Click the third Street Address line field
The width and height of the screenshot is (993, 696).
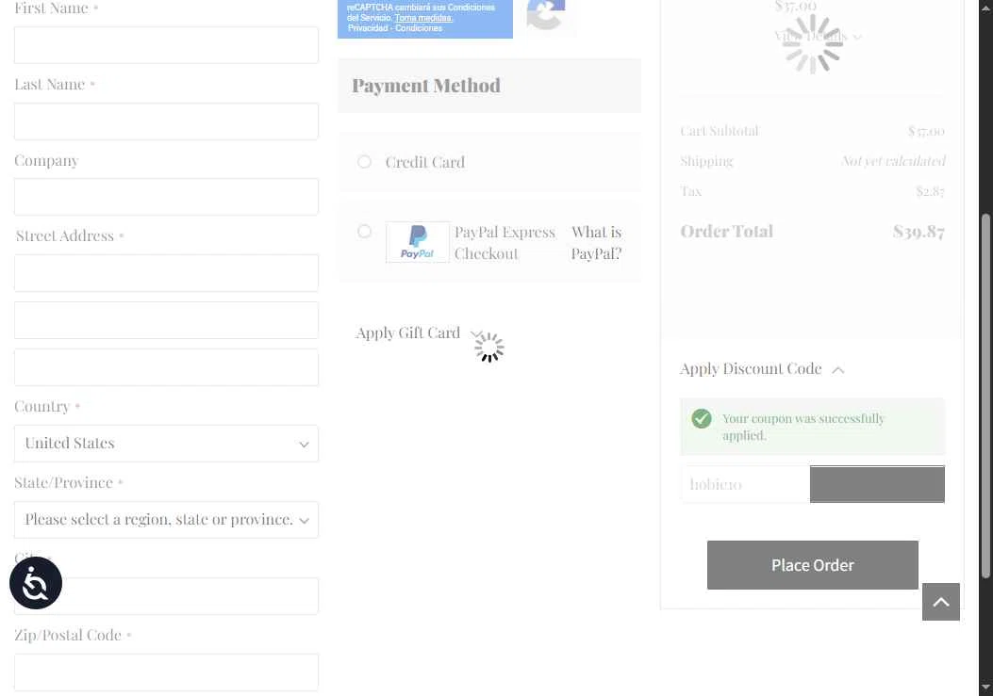166,367
